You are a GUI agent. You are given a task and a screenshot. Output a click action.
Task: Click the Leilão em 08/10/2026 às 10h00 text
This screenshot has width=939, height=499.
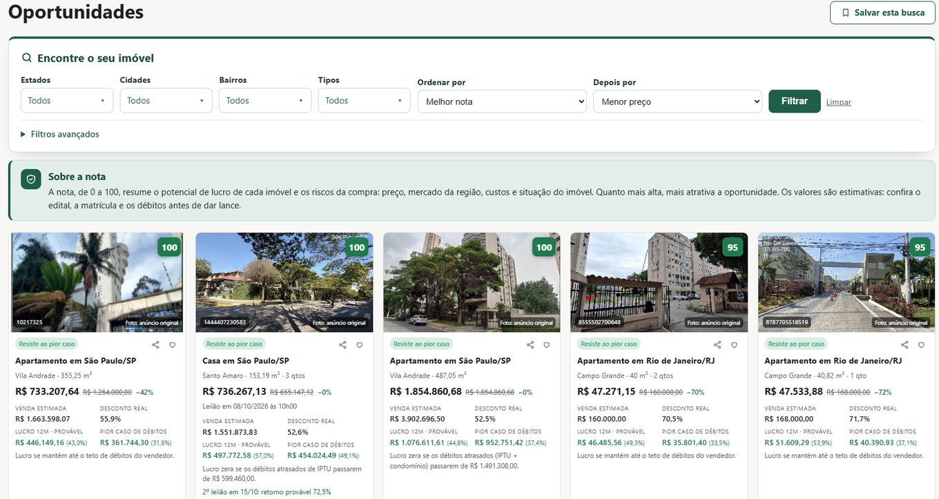(x=250, y=407)
